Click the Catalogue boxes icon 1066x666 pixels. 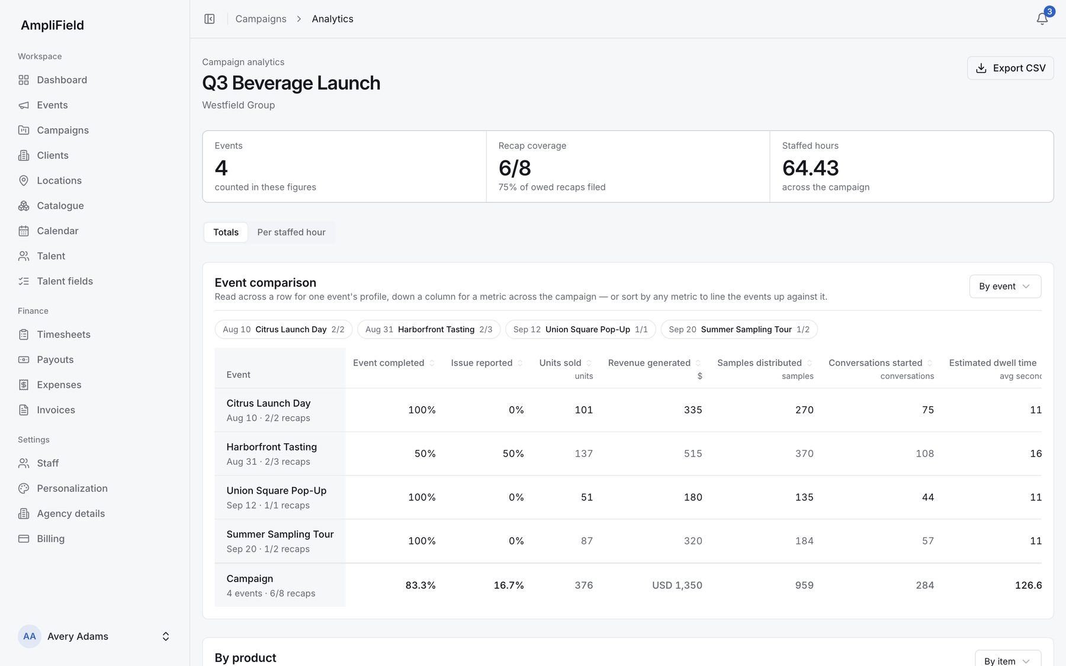pos(24,206)
